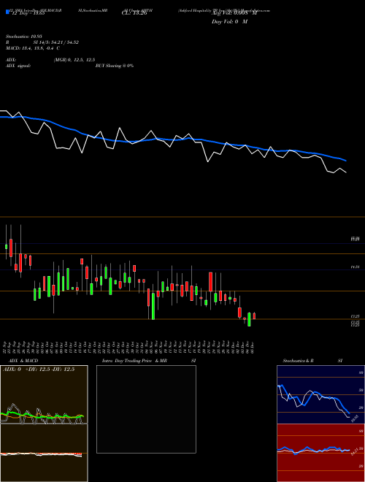Select the 'Day Vol: 0 M' label

[x=229, y=21]
